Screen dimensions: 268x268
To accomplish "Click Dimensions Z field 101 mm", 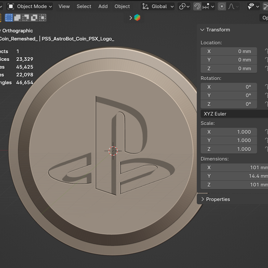I will 234,185.
